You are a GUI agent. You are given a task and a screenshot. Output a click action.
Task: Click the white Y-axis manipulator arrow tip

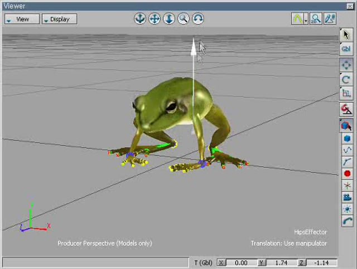pos(194,47)
